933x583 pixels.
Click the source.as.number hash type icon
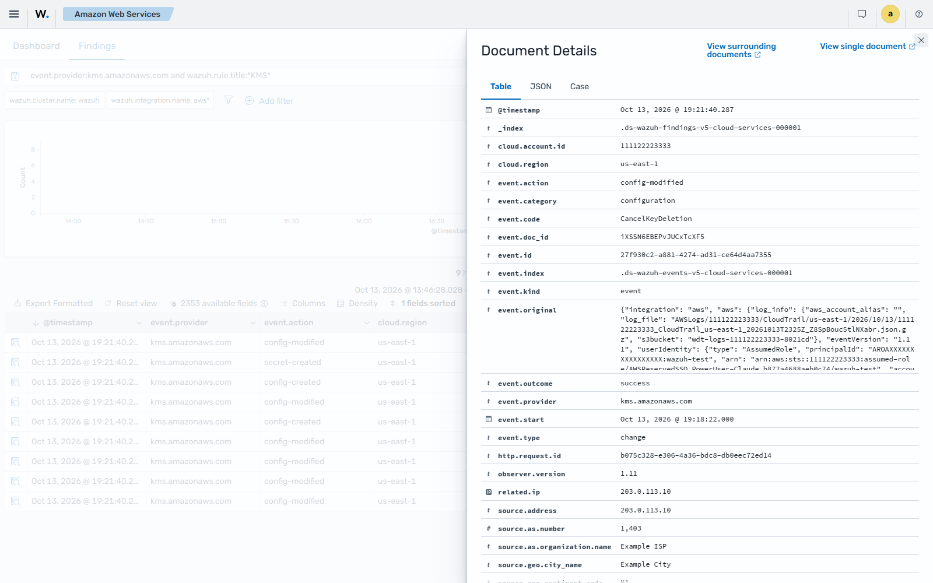click(x=489, y=529)
